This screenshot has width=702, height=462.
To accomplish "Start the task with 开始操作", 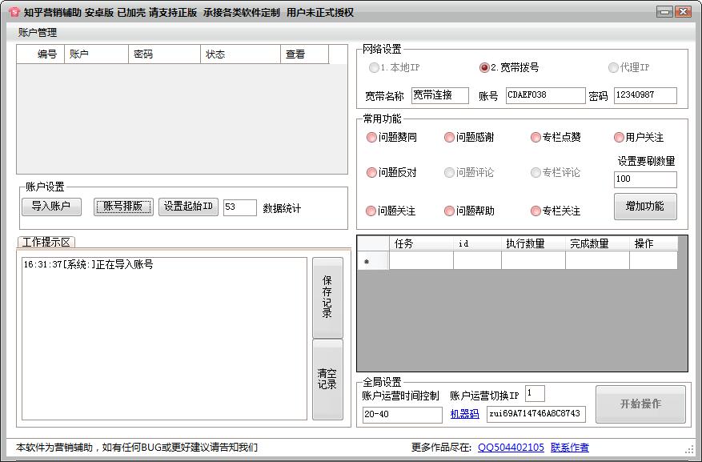I will point(640,404).
